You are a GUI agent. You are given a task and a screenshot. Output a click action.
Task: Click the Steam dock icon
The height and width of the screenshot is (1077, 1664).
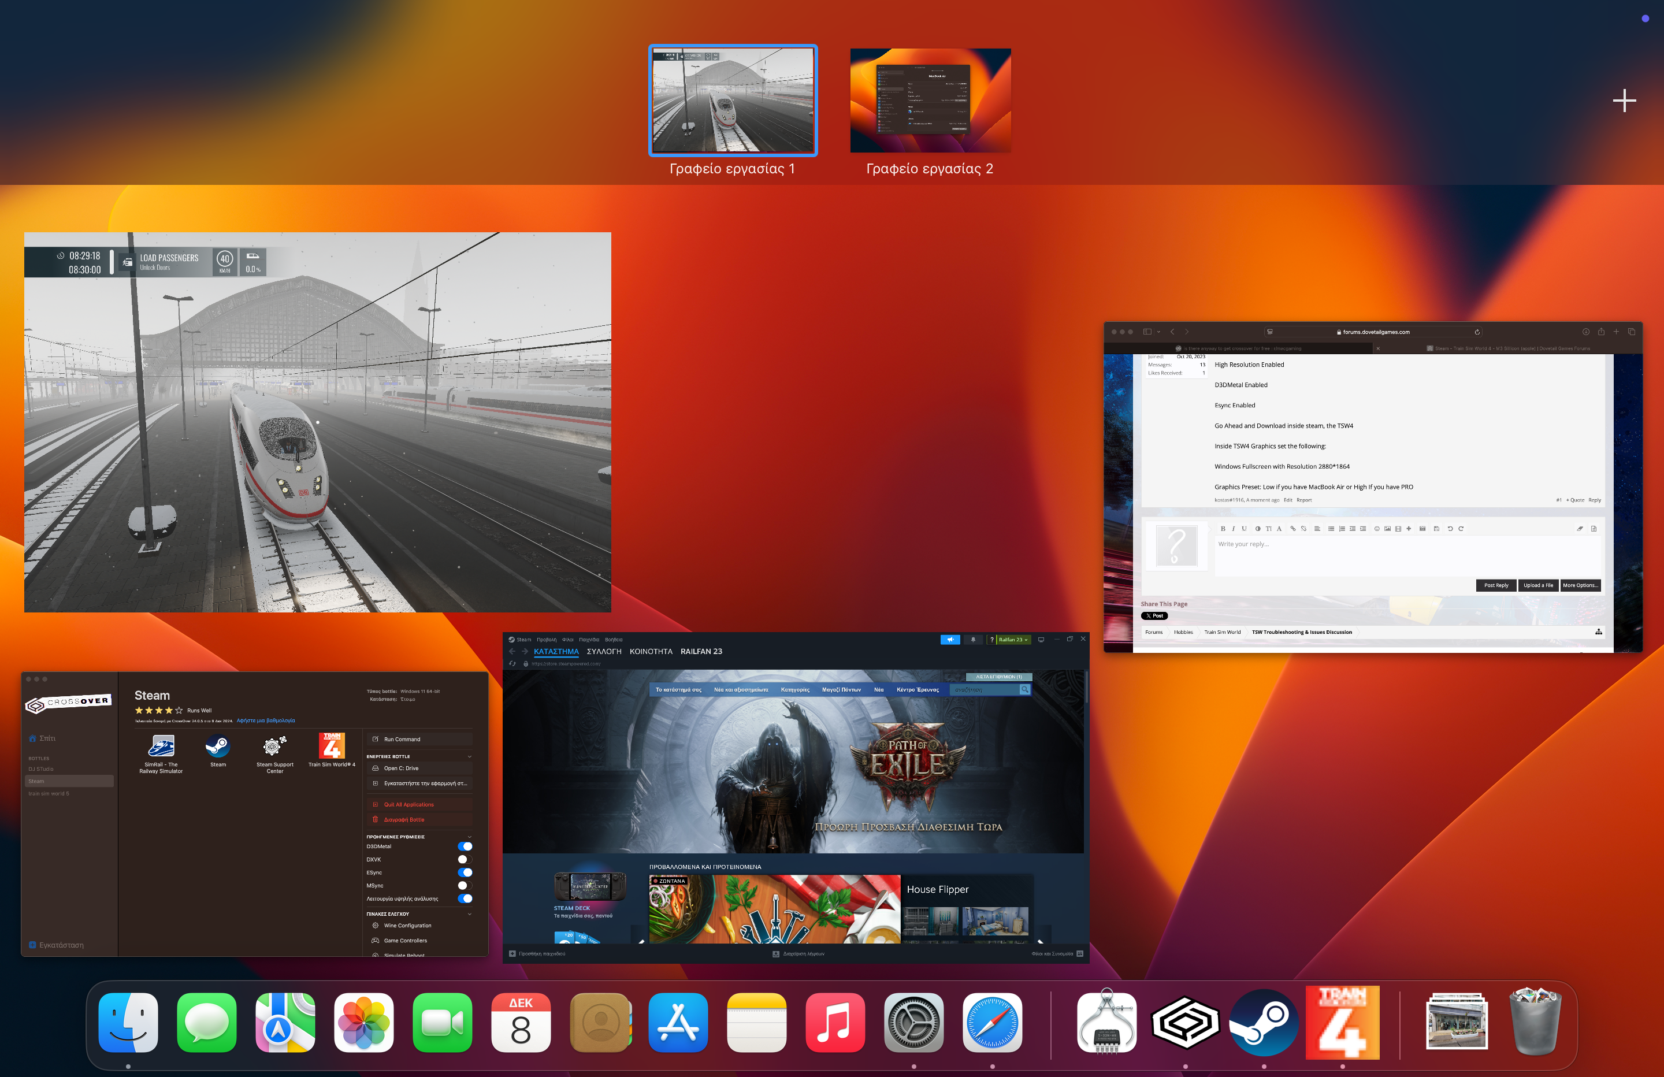(x=1264, y=1023)
